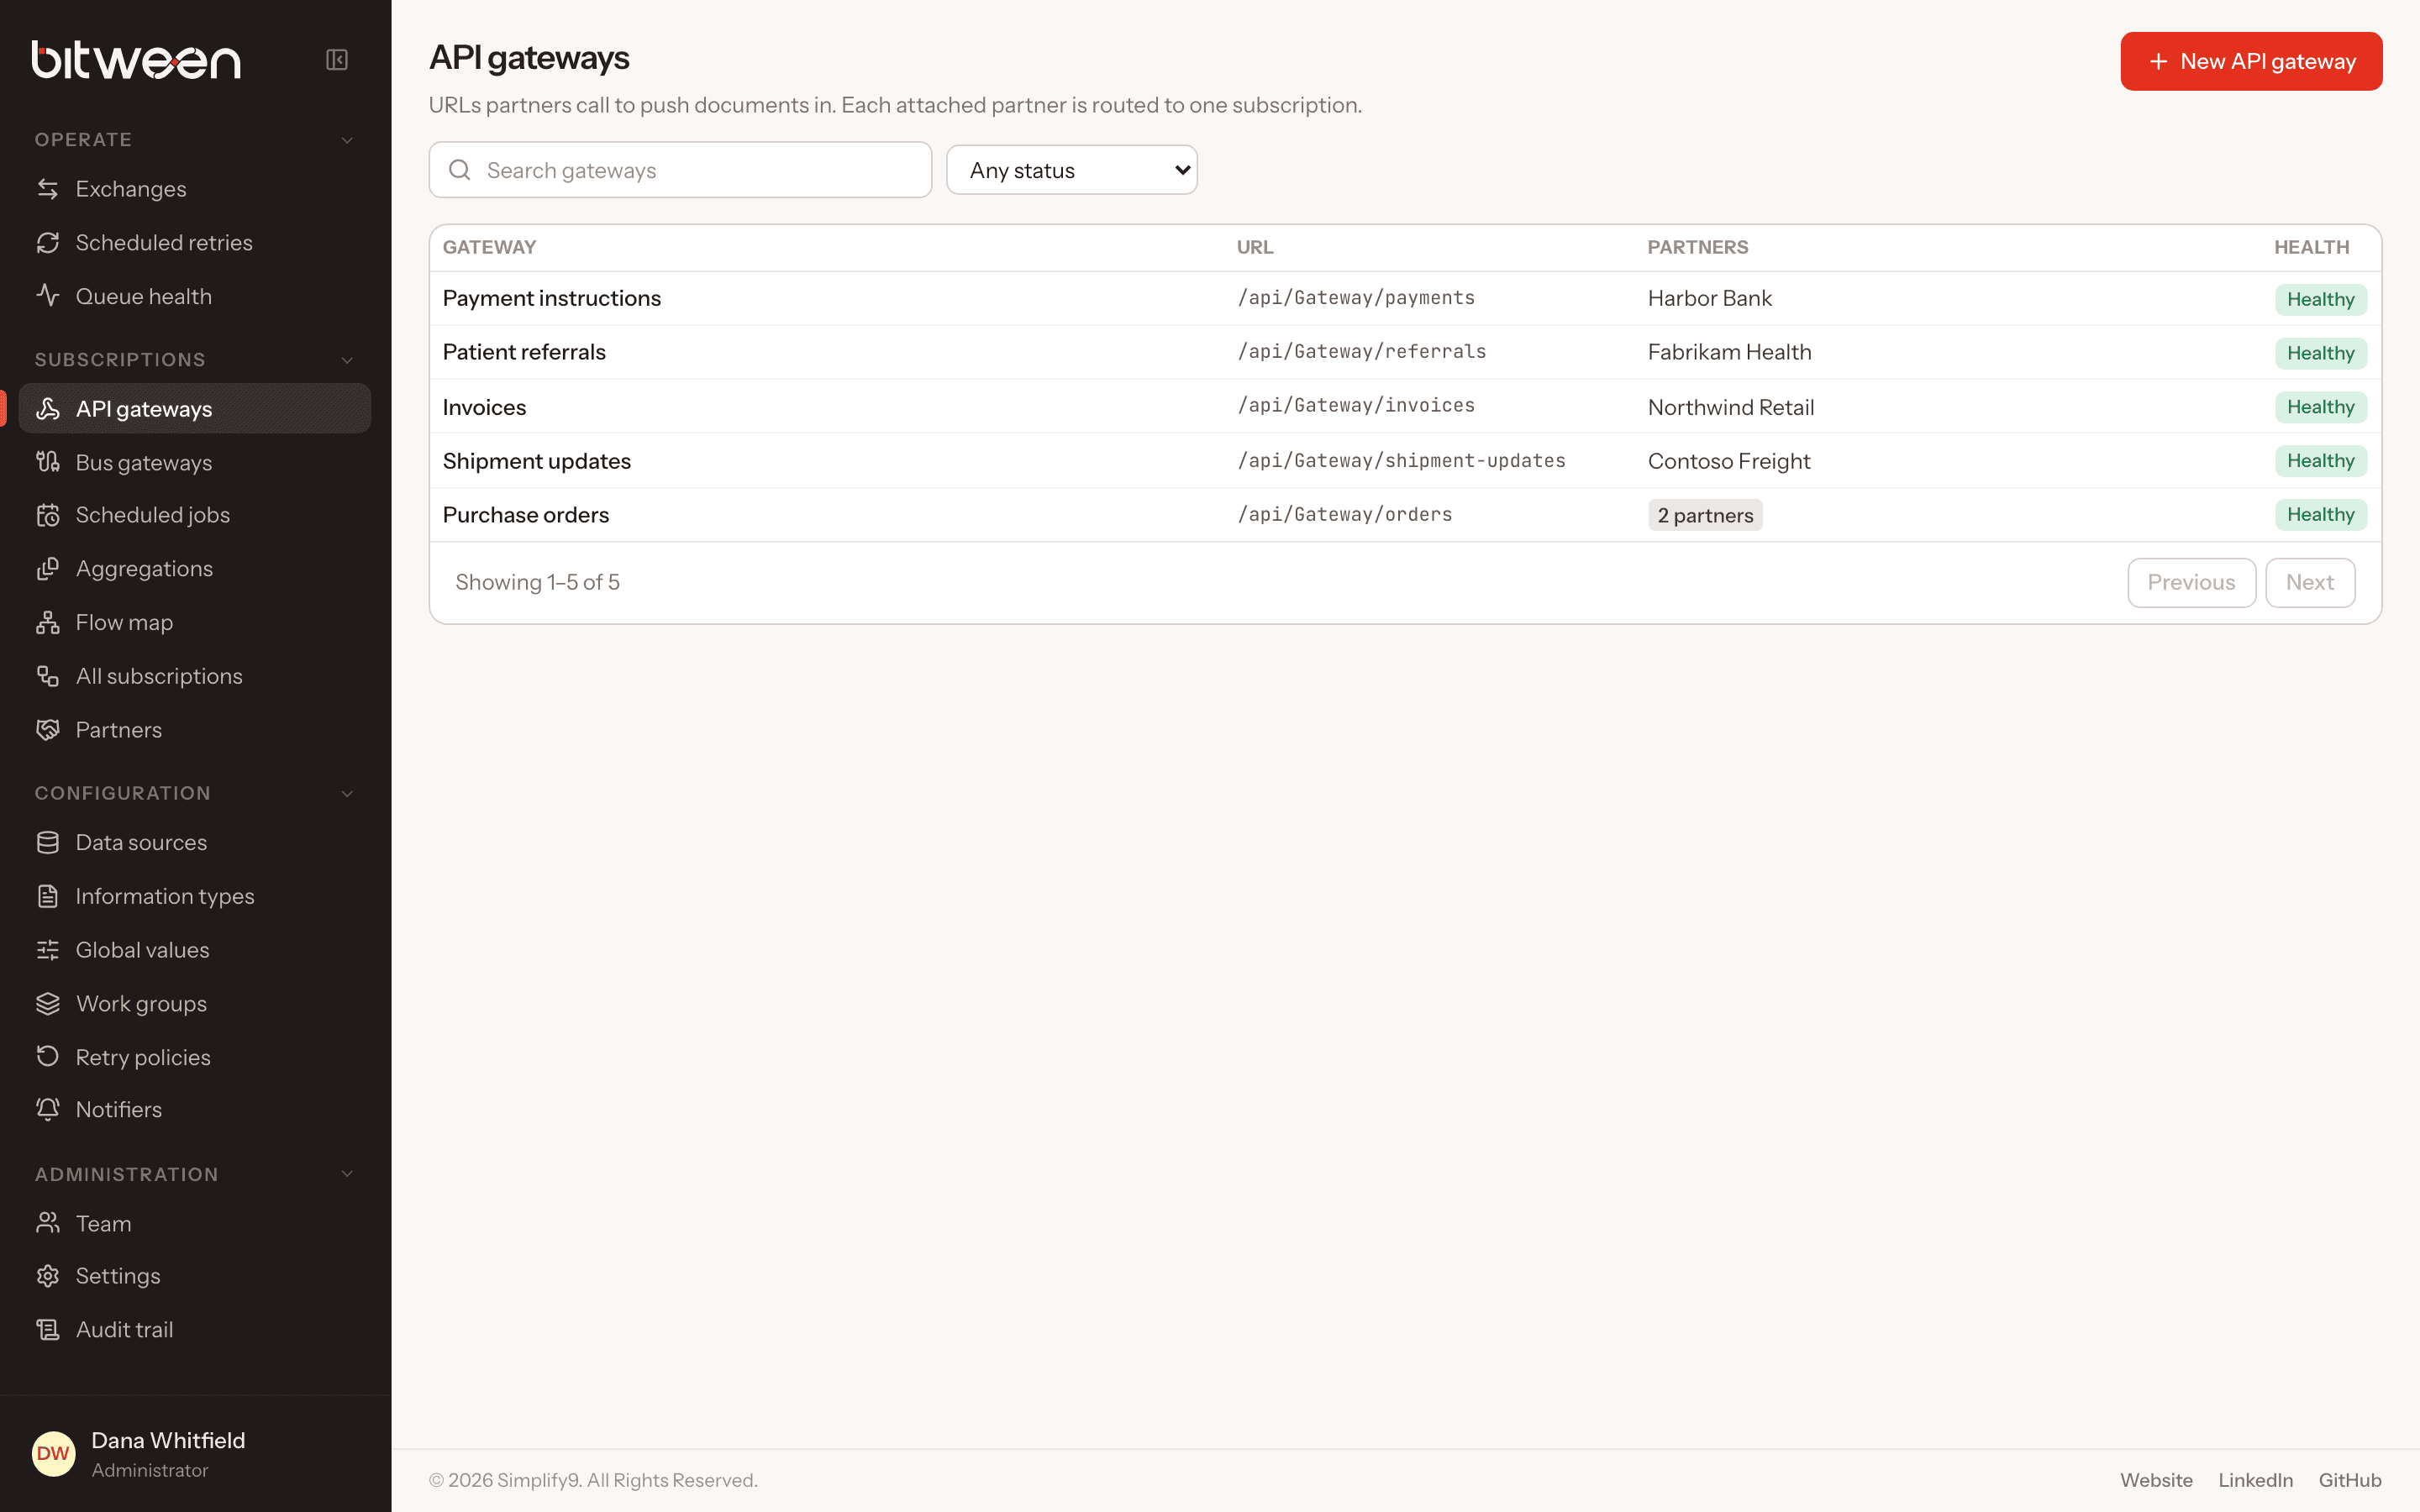Open Queue health page

tap(195, 296)
